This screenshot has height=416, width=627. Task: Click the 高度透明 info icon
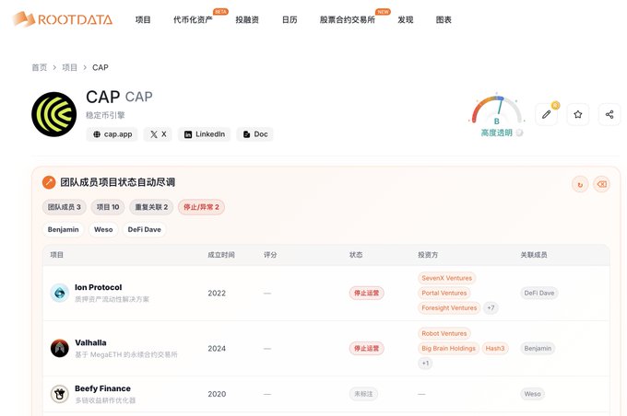tap(519, 133)
